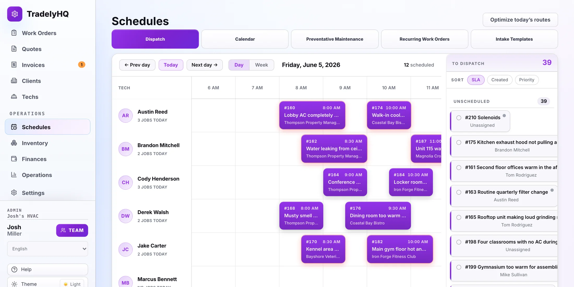This screenshot has height=287, width=574.
Task: Open job #162 Water leaking from ceiling card
Action: tap(334, 148)
